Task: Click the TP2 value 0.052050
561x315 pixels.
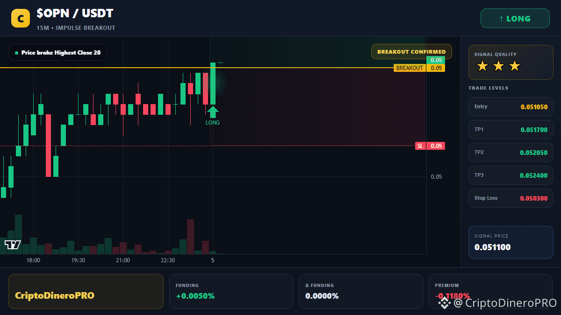Action: point(534,153)
